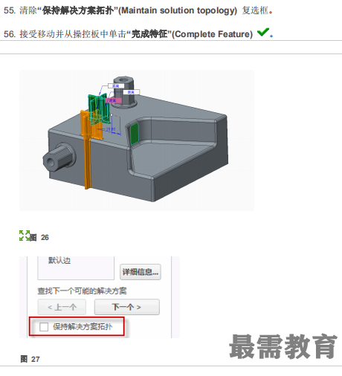
Task: Click the green expand-image icon beside 图 26
Action: pos(25,236)
